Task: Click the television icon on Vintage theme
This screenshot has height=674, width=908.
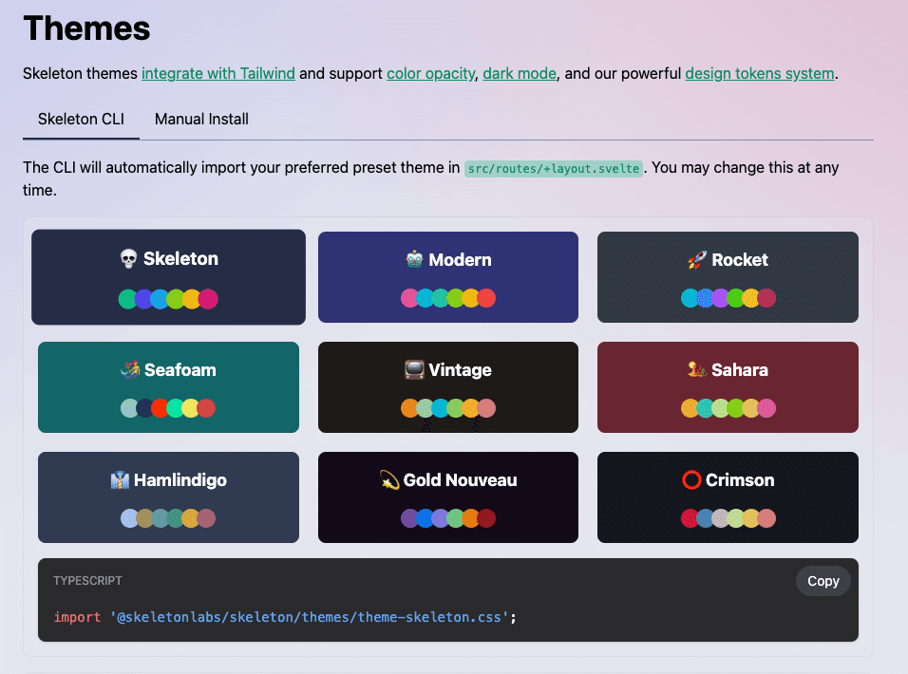Action: coord(414,369)
